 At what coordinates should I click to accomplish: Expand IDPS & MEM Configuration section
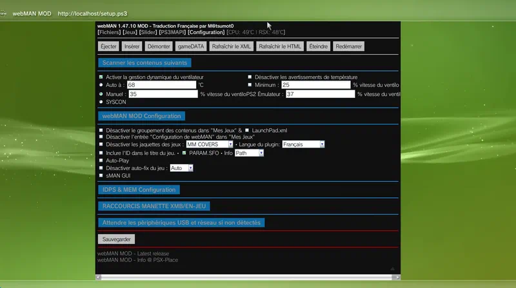pos(139,189)
